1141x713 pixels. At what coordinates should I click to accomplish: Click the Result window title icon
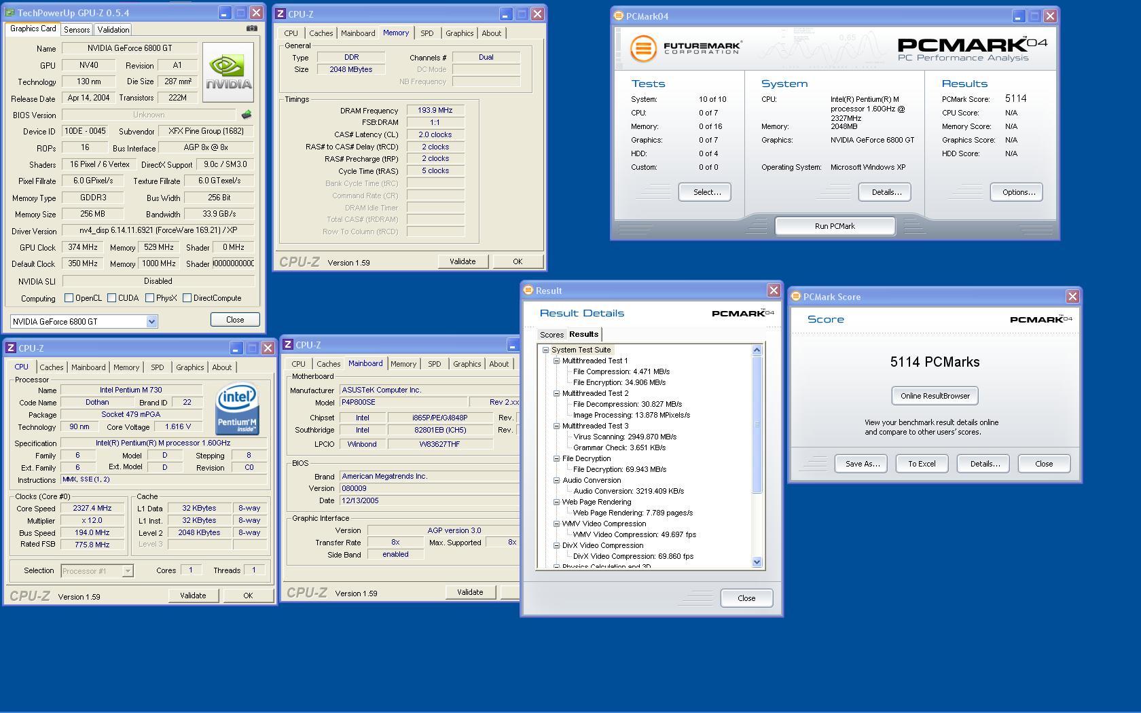[528, 291]
